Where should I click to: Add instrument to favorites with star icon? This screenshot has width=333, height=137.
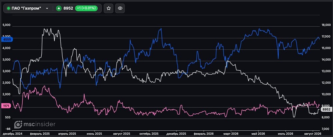coord(109,8)
